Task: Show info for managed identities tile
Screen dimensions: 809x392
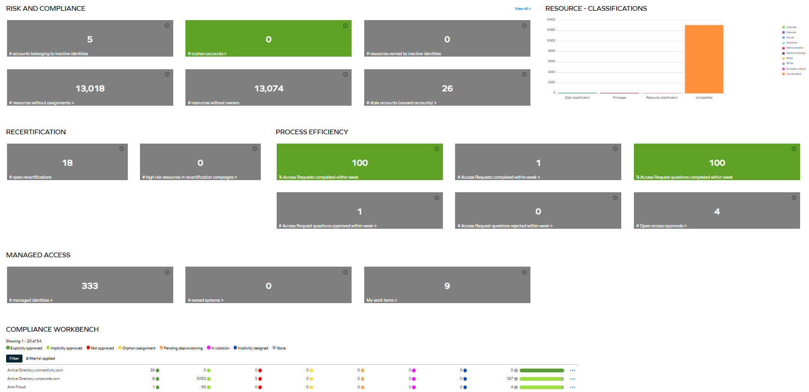Action: tap(167, 272)
